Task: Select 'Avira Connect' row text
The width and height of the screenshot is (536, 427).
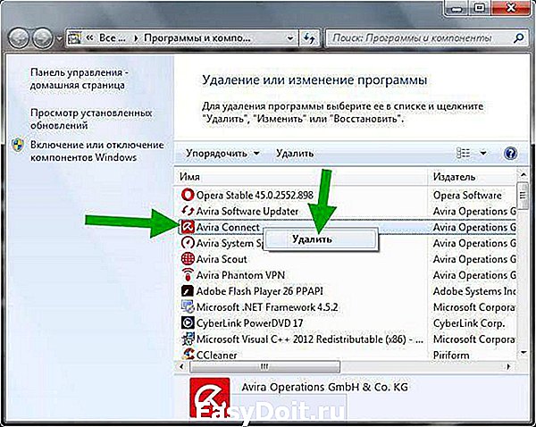Action: click(228, 227)
